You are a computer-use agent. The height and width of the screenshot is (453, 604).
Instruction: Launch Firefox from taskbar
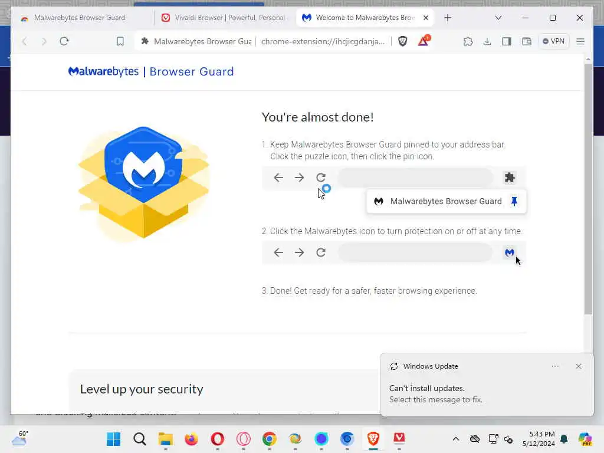(x=192, y=439)
